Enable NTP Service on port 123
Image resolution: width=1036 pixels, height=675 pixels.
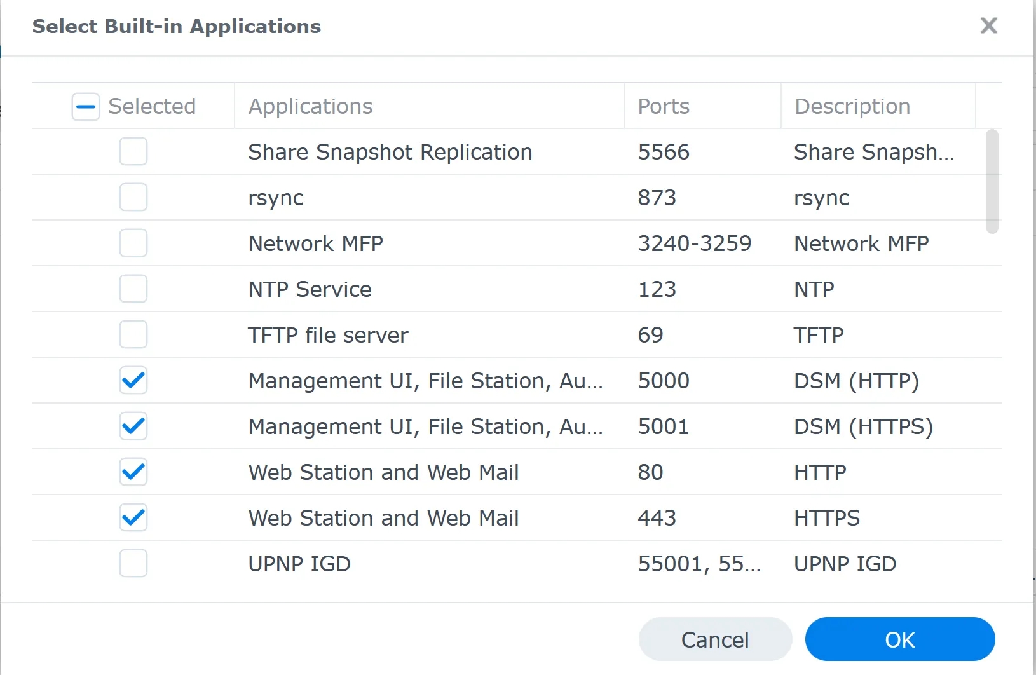[133, 289]
